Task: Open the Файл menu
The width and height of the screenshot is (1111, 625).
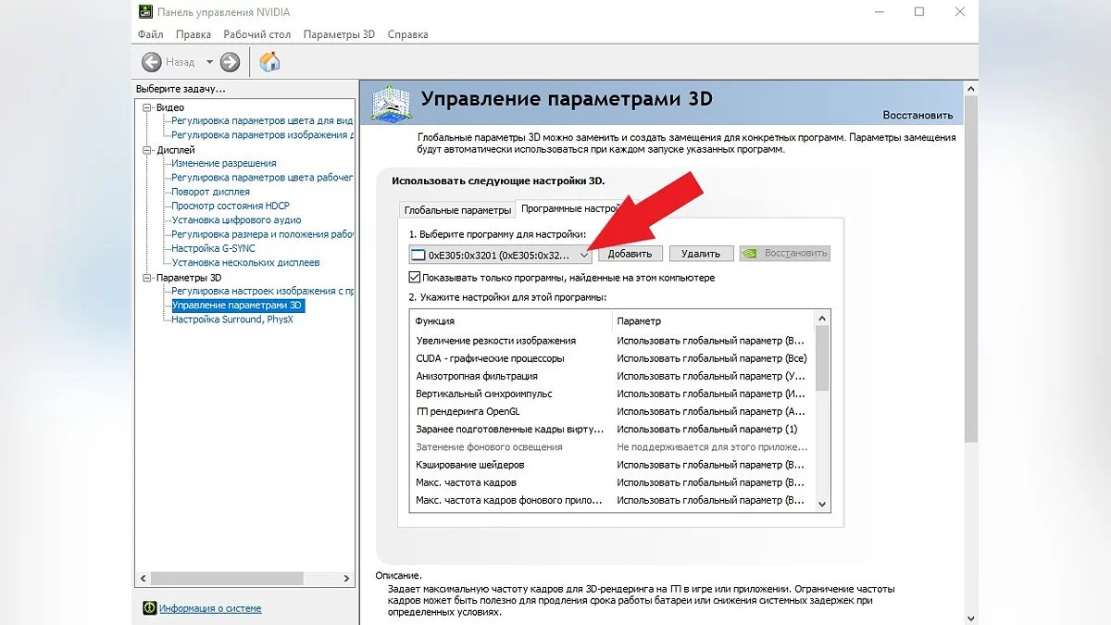Action: (x=150, y=34)
